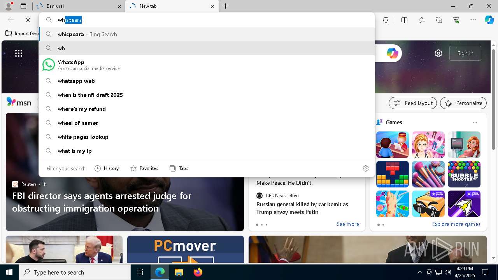Choose whispeara Bing Search suggestion
The height and width of the screenshot is (280, 498).
(207, 34)
